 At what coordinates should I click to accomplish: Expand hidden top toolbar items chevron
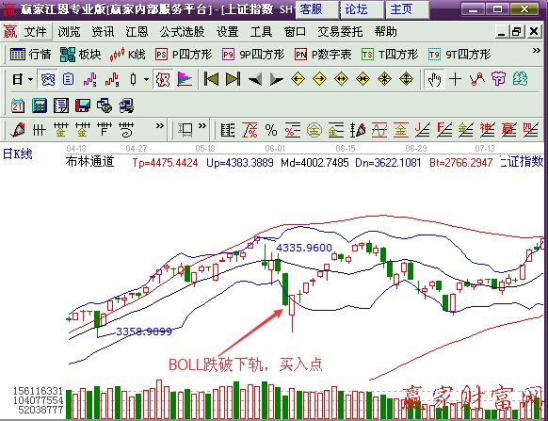point(536,51)
